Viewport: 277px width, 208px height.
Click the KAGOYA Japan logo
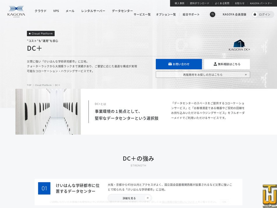(16, 11)
